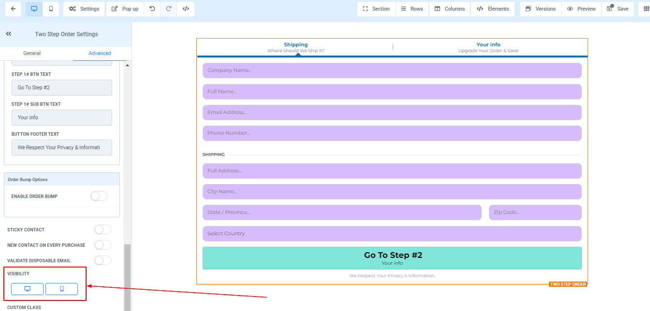650x311 pixels.
Task: Click the undo icon
Action: (x=152, y=9)
